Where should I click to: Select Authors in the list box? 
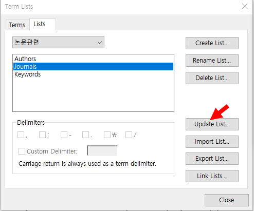tap(93, 59)
